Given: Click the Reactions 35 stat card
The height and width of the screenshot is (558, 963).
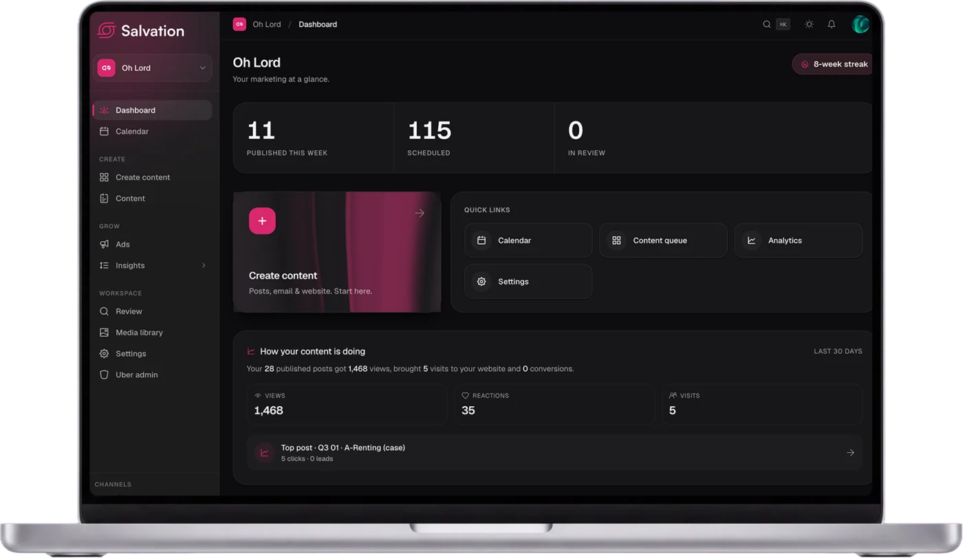Looking at the screenshot, I should click(554, 404).
